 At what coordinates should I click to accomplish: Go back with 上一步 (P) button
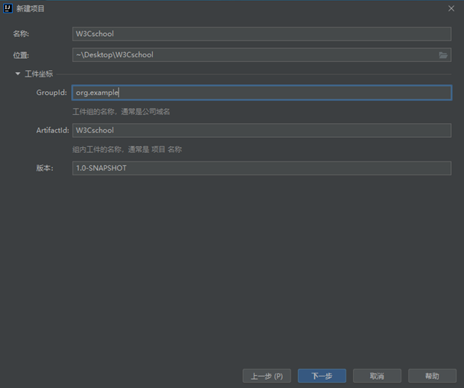coord(266,376)
